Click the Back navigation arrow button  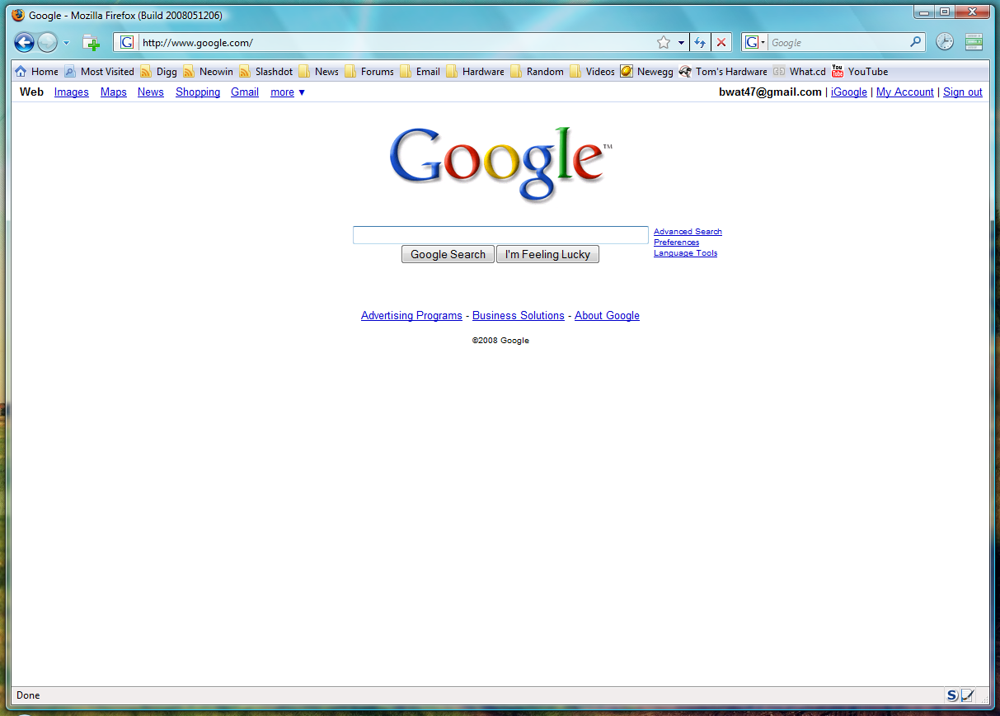25,42
